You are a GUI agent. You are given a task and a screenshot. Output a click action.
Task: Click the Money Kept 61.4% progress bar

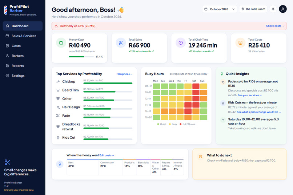81,57
